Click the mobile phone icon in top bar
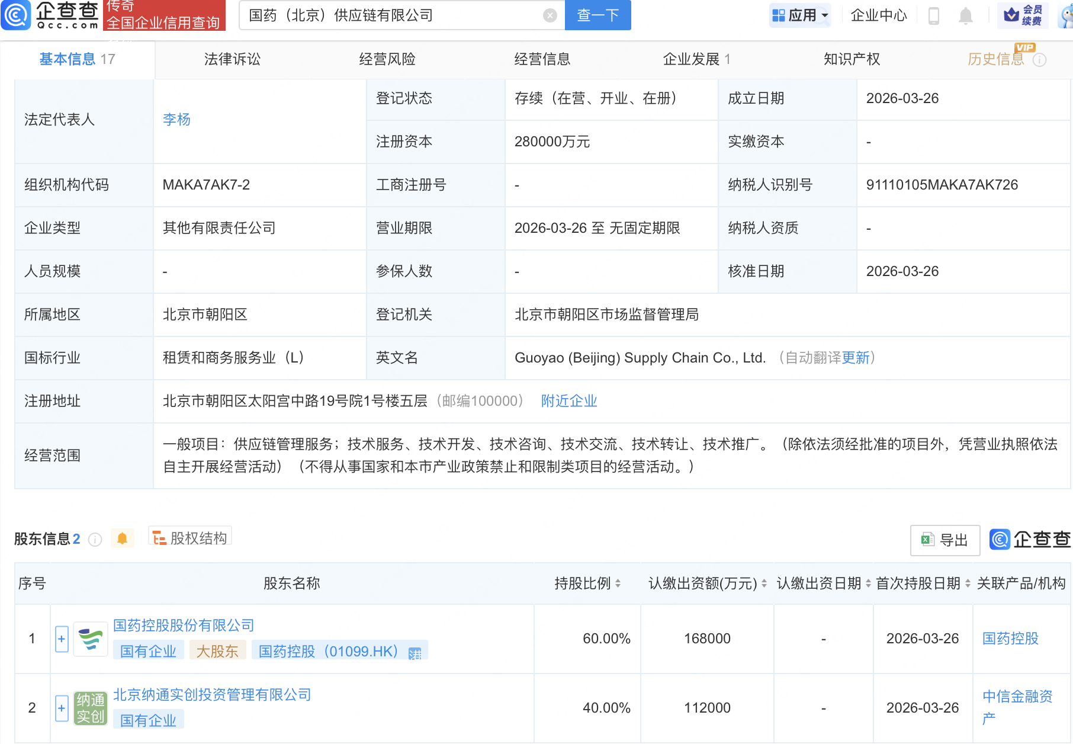 tap(934, 16)
